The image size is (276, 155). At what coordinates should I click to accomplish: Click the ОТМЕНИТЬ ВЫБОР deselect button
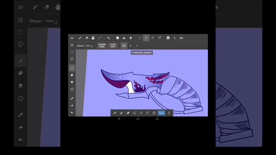coord(142,53)
